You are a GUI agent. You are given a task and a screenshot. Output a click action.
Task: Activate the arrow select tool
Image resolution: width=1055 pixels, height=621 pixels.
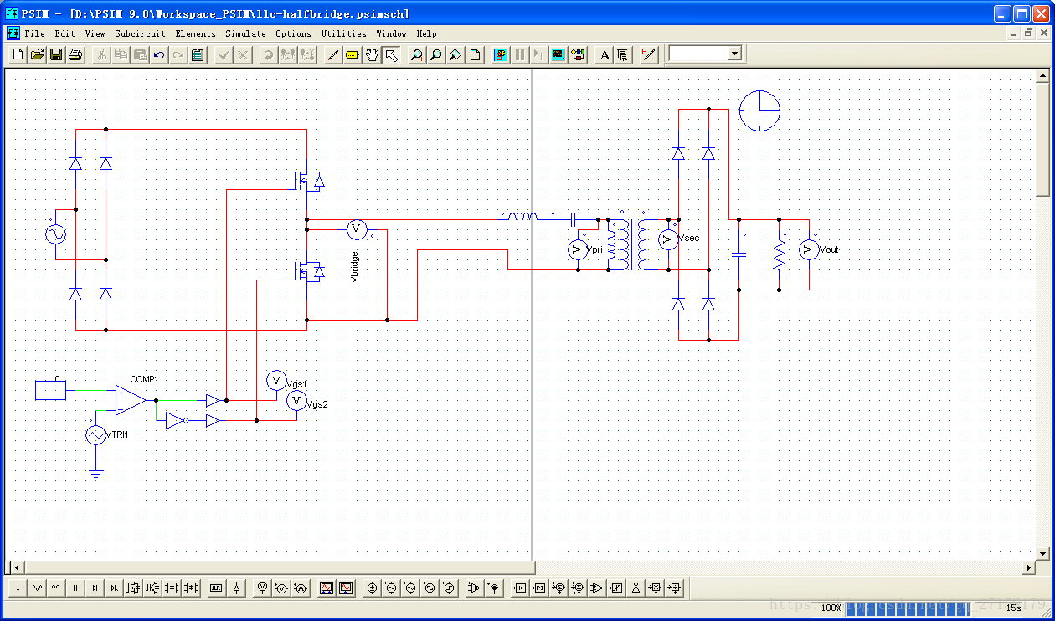click(391, 54)
